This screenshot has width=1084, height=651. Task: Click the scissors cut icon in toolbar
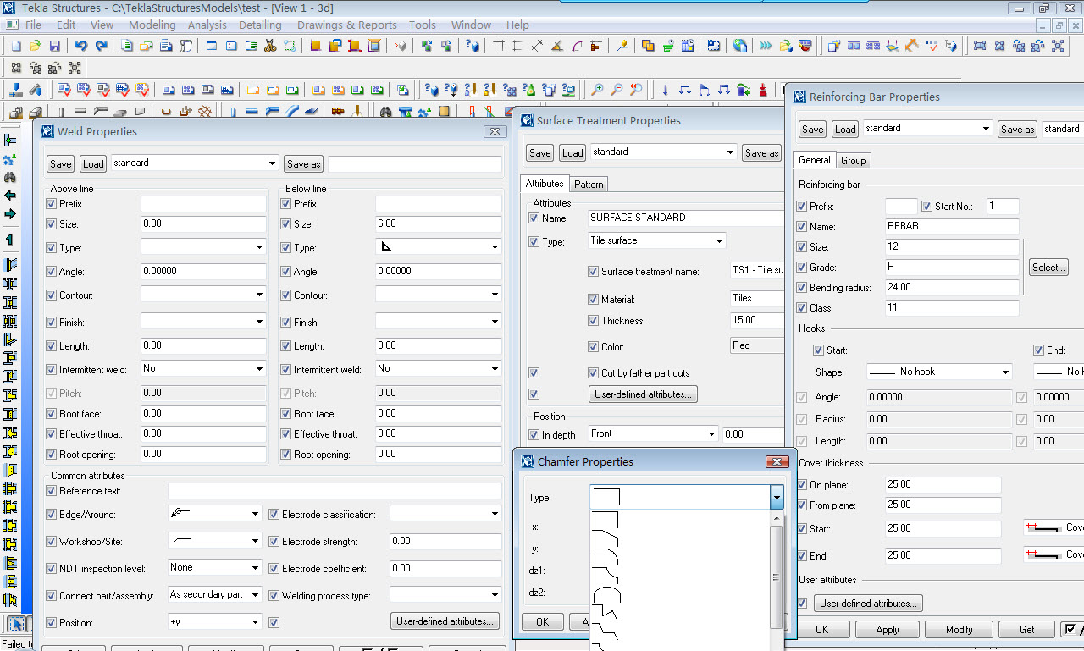pyautogui.click(x=271, y=46)
